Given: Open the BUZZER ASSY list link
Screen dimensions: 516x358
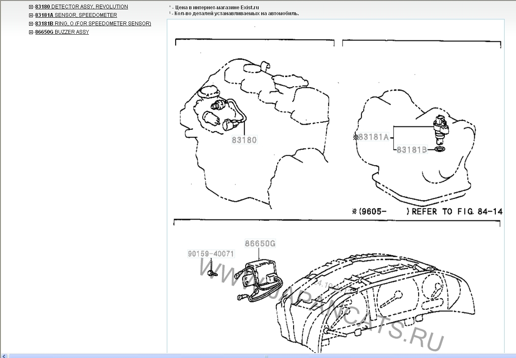Looking at the screenshot, I should tap(72, 32).
